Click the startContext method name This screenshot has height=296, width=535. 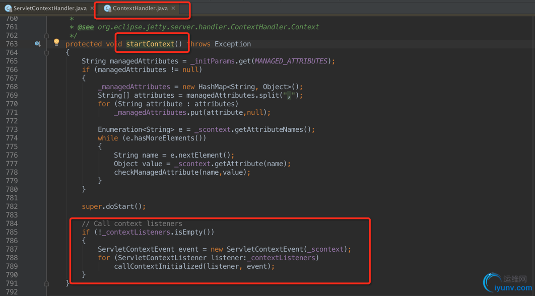coord(150,44)
